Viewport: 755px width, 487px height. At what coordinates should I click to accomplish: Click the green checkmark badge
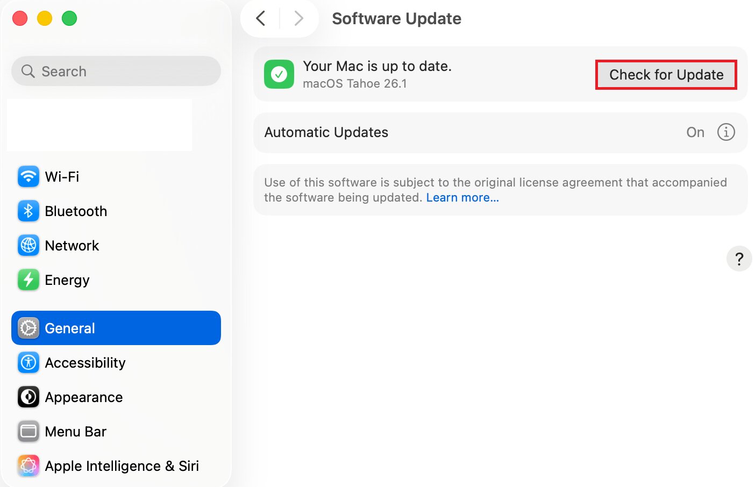[x=279, y=74]
